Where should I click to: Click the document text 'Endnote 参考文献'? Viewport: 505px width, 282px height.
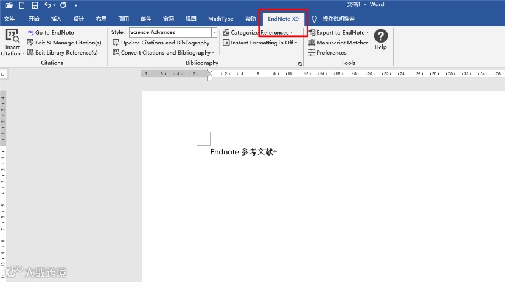coord(242,152)
